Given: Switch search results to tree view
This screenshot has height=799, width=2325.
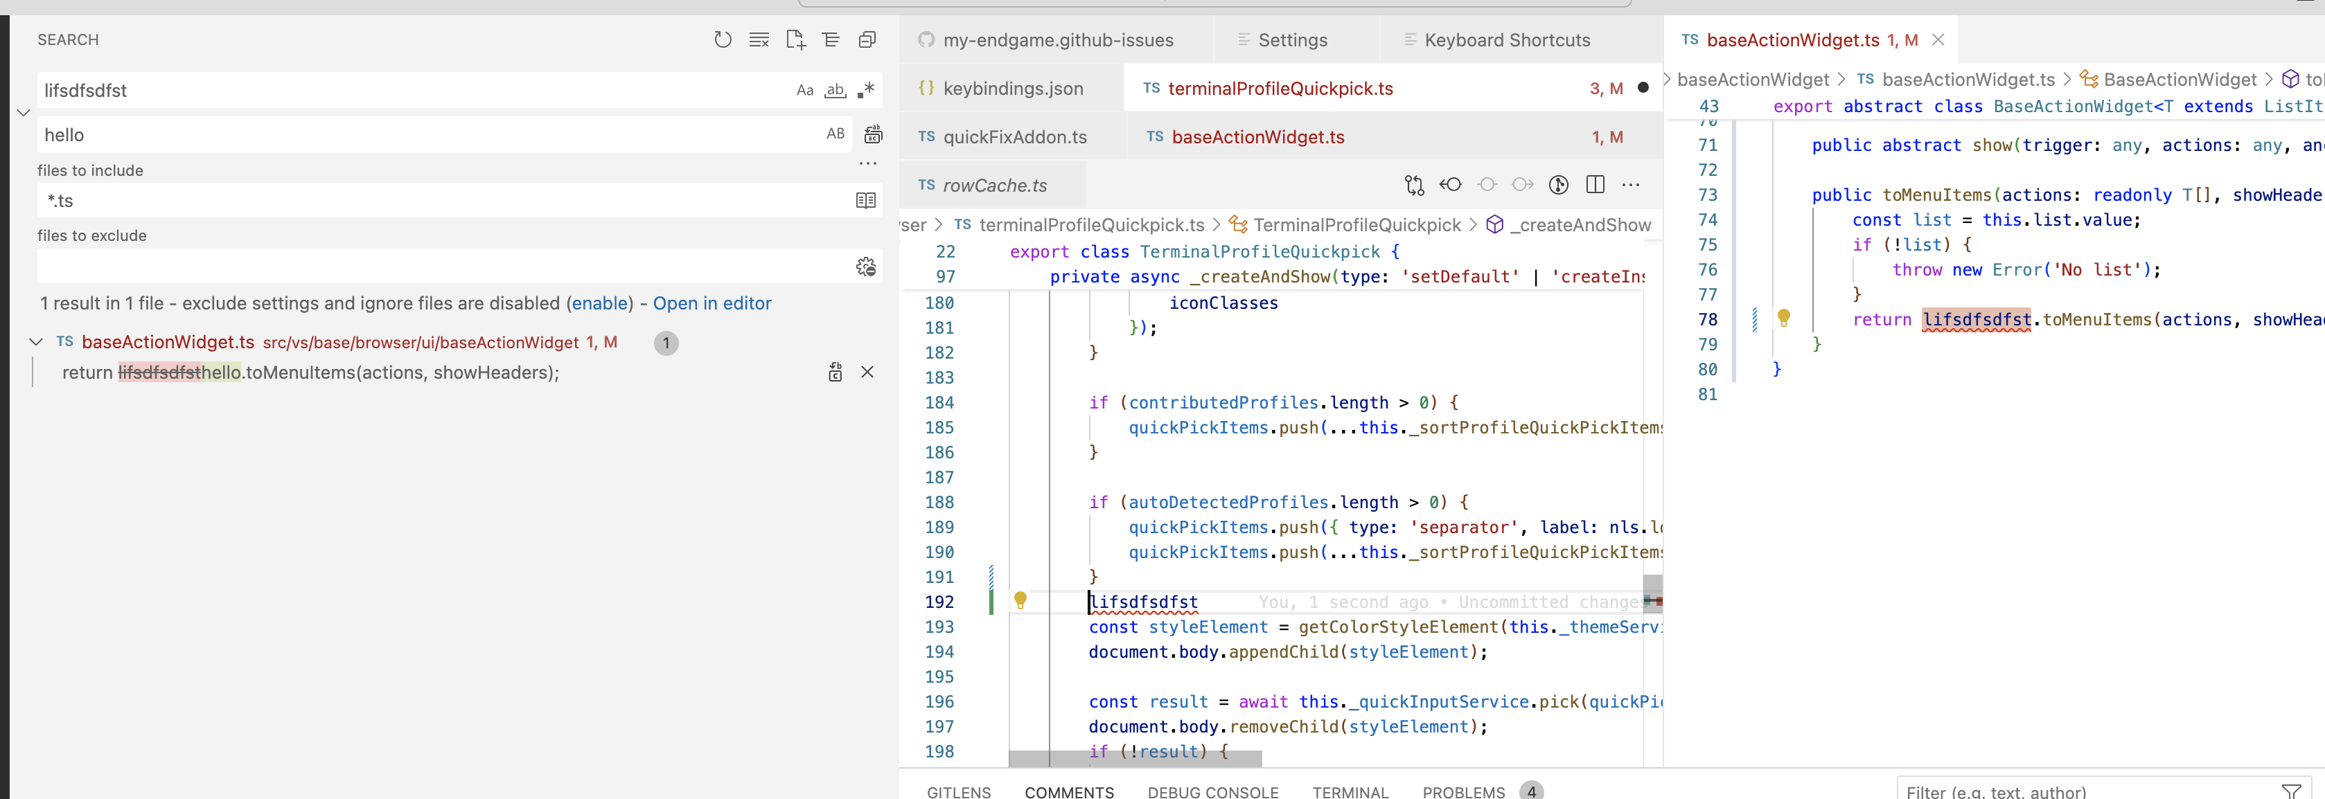Looking at the screenshot, I should coord(831,39).
